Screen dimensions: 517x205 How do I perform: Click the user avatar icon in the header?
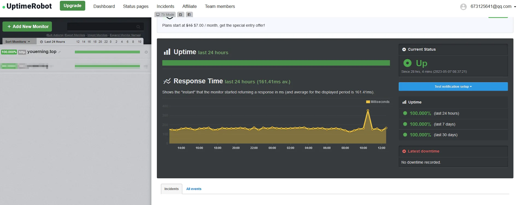point(463,7)
